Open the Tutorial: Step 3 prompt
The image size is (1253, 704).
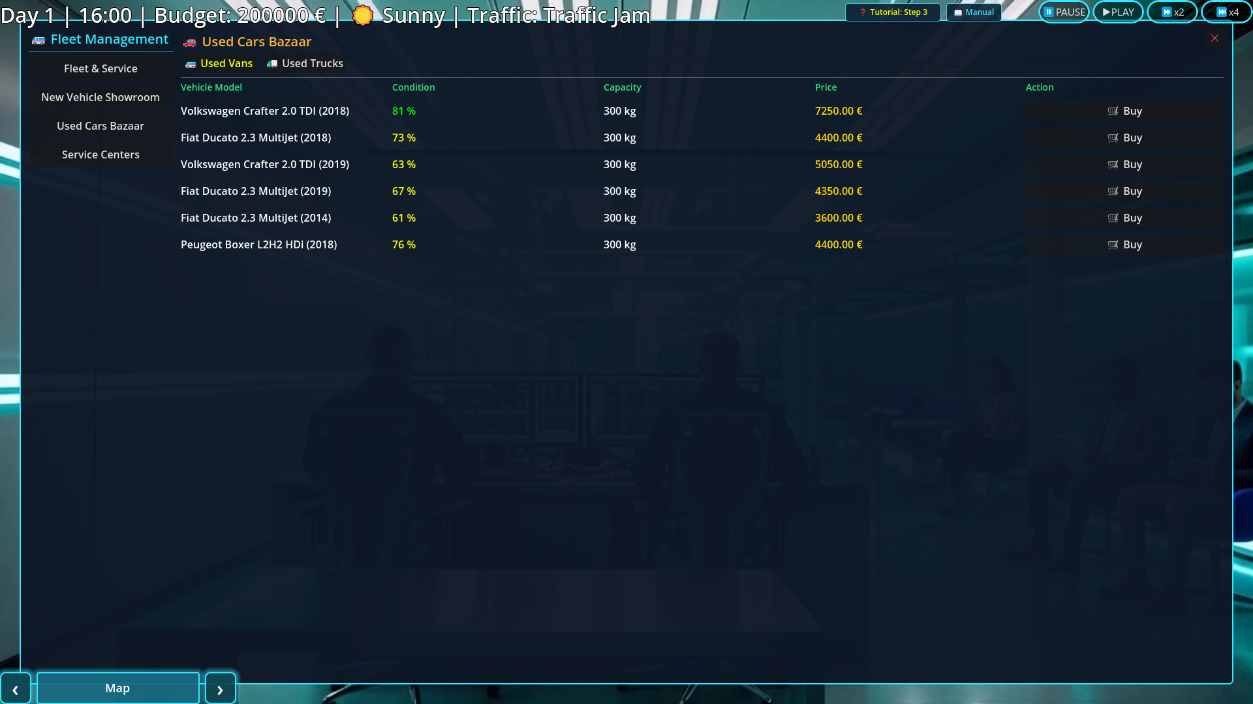point(893,12)
